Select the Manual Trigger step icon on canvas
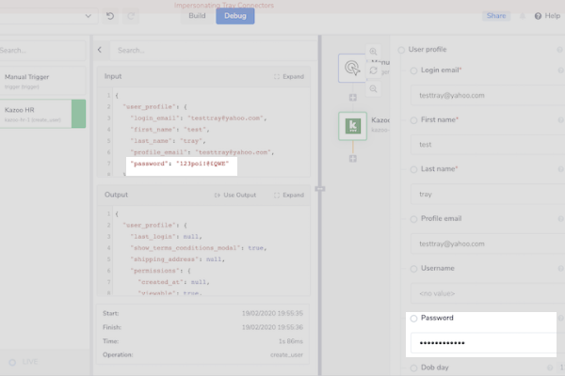The height and width of the screenshot is (376, 565). pos(353,69)
